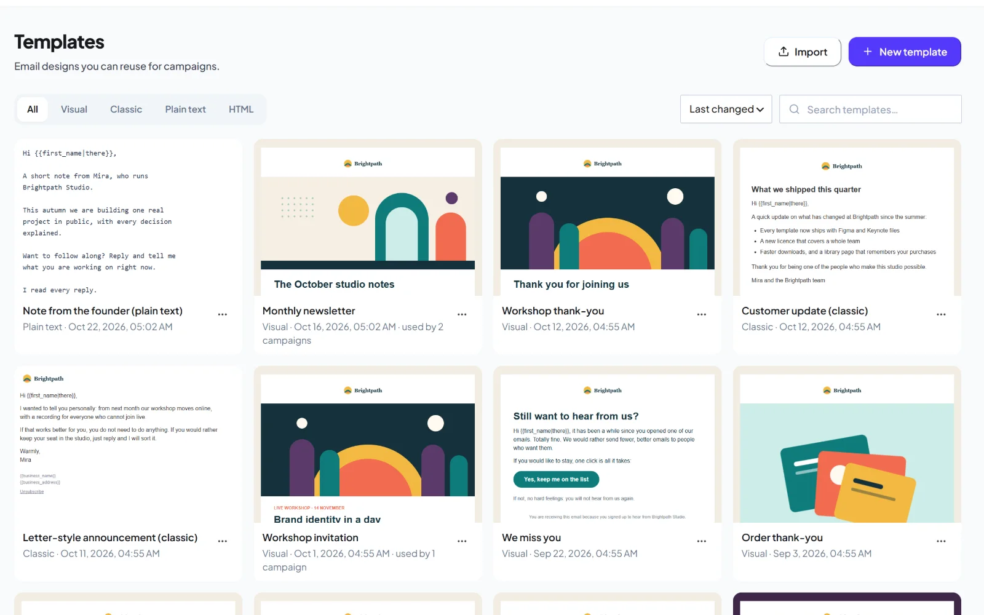984x615 pixels.
Task: Show All templates tab
Action: click(x=33, y=109)
